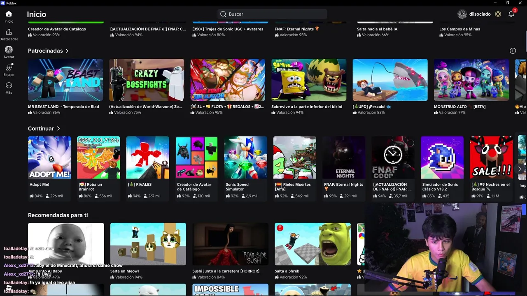Click 'Salta a Shrek' title text
Viewport: 527px width, 296px height.
(x=287, y=271)
